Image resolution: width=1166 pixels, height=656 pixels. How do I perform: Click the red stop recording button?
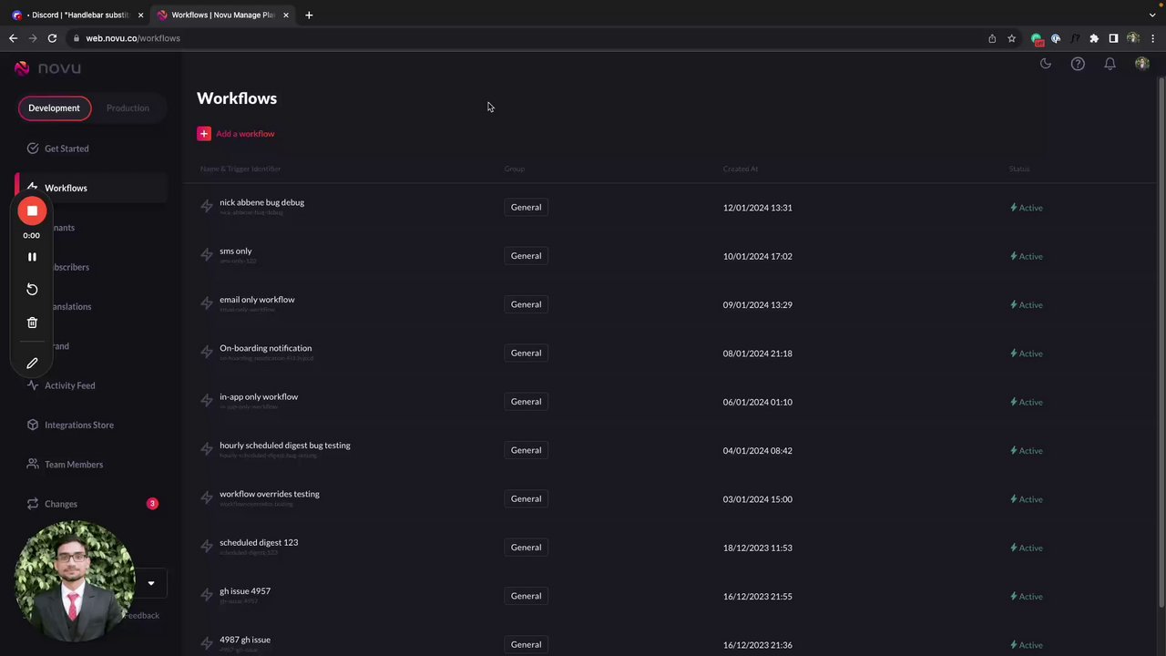(32, 210)
